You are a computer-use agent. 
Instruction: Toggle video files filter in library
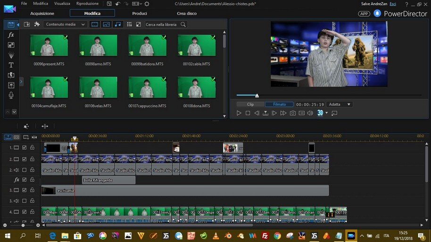point(95,24)
